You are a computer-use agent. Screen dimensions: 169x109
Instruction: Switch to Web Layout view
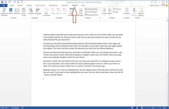[142, 108]
